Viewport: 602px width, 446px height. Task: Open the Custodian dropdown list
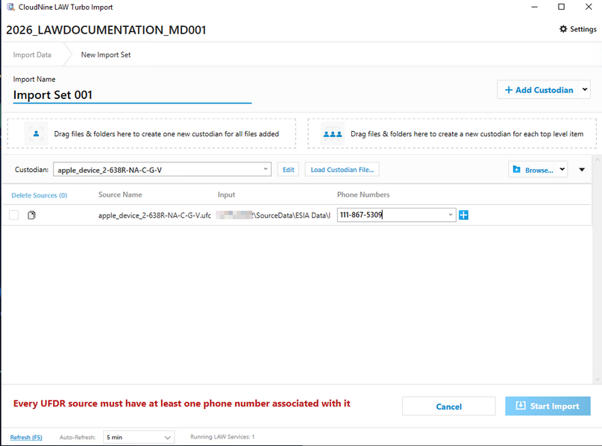(x=266, y=170)
